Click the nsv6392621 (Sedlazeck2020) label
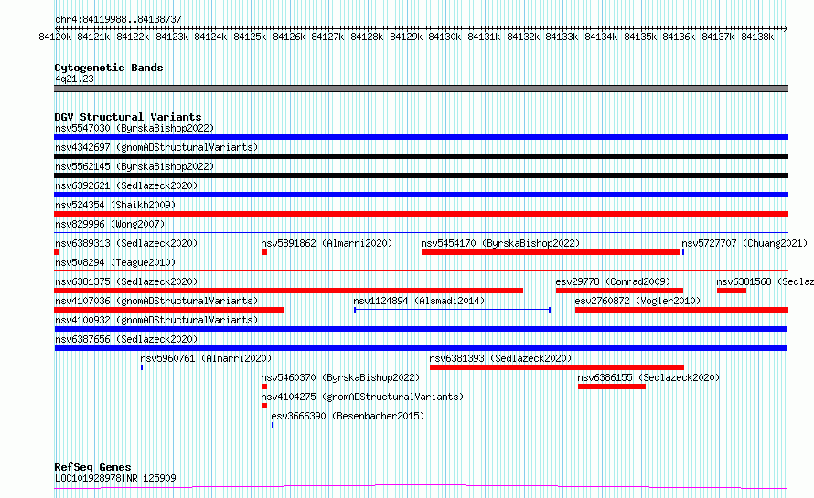This screenshot has height=498, width=814. click(126, 185)
